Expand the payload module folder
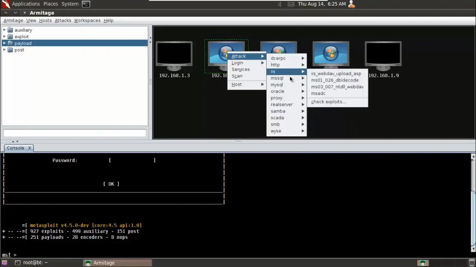 click(x=4, y=43)
